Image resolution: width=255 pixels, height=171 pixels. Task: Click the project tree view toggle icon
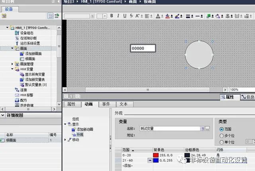coord(50,16)
